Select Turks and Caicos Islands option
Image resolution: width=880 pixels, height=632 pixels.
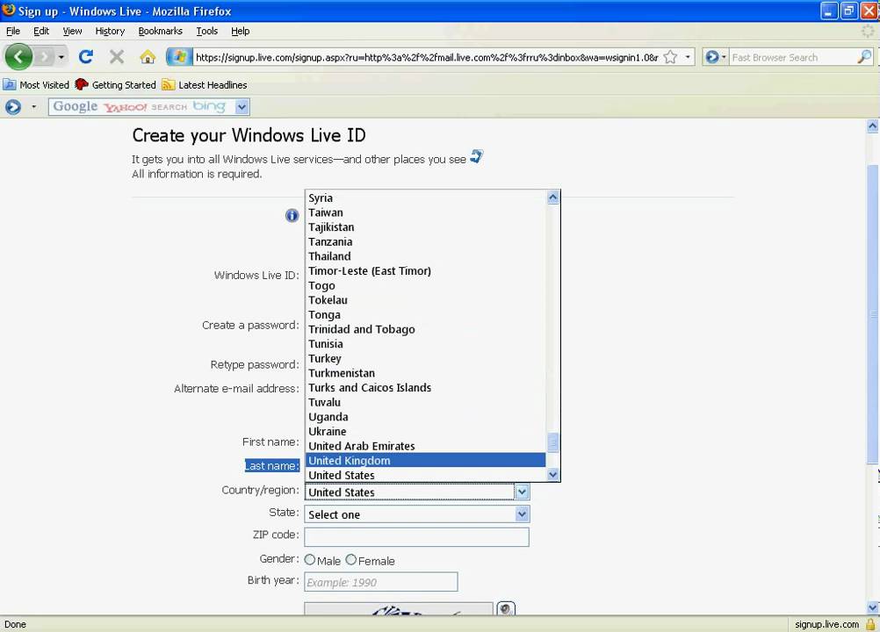pos(425,387)
